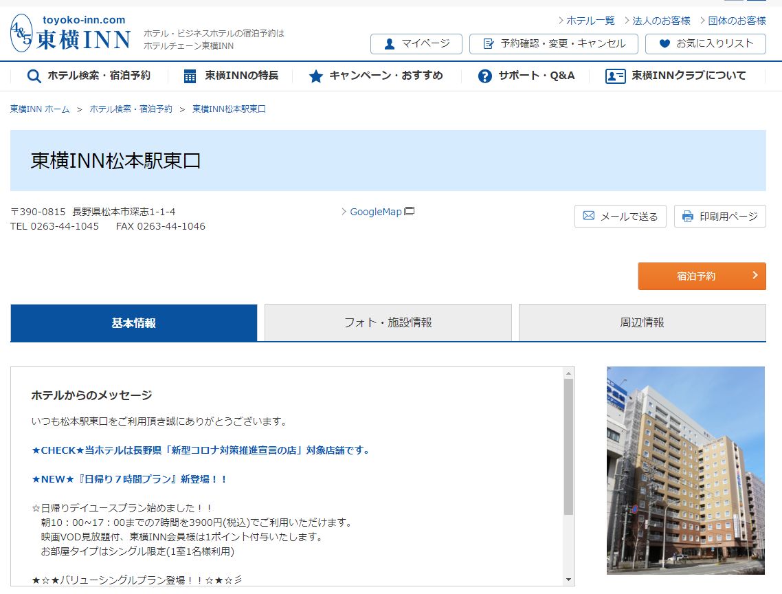Open the お気に入りリスト button
Screen dimensions: 782x594
706,44
